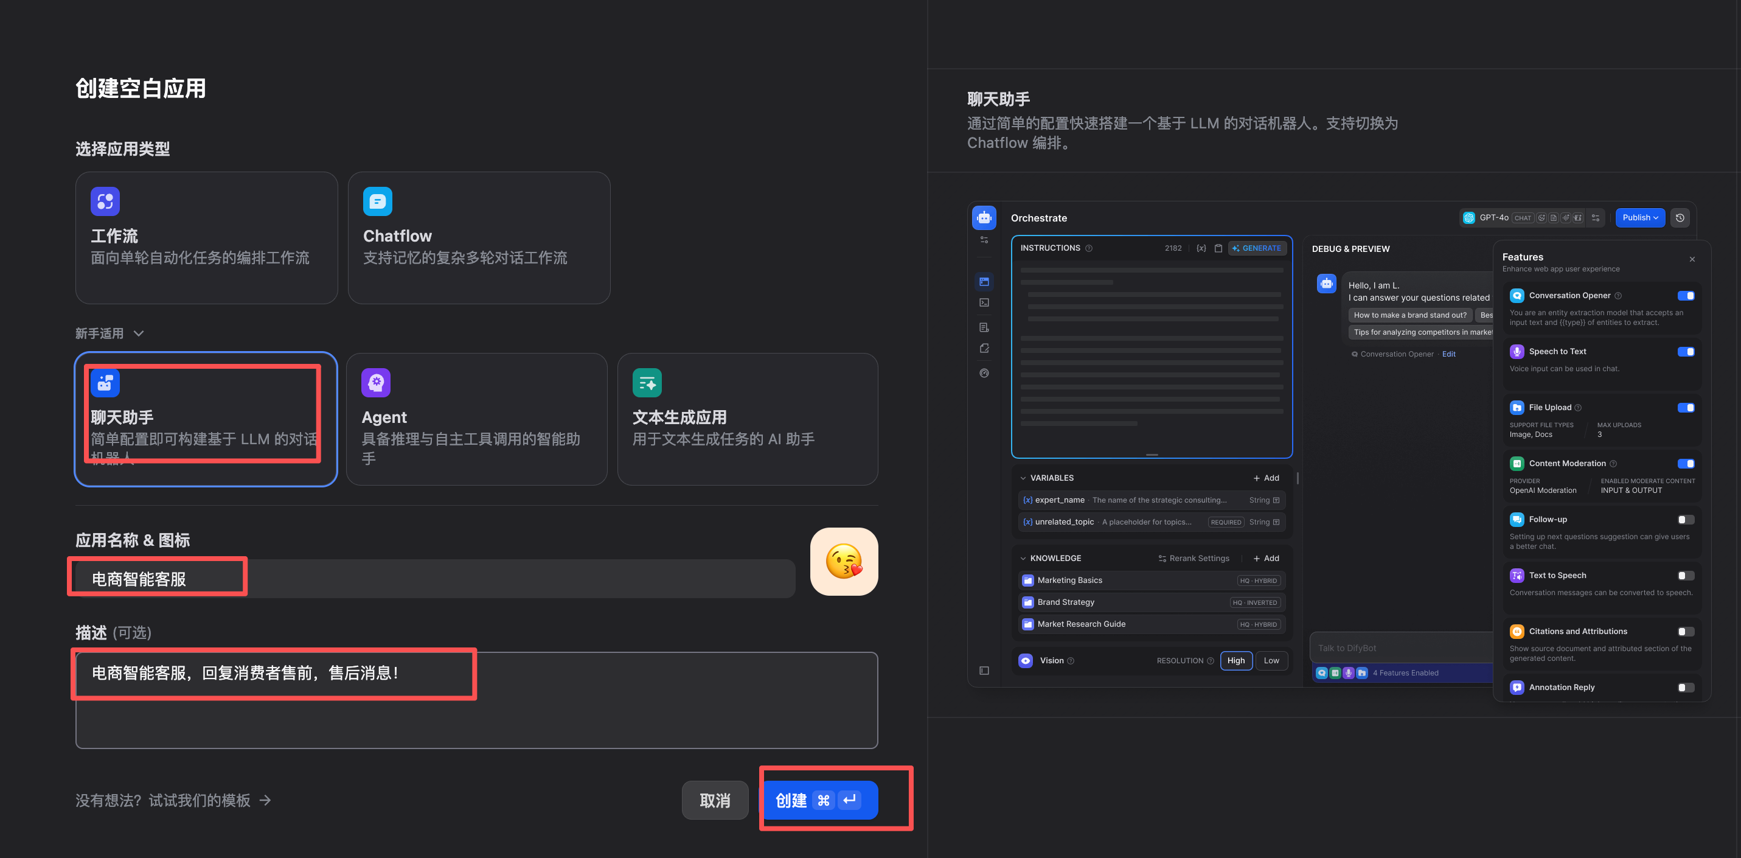Click the Workflow card icon

tap(105, 201)
